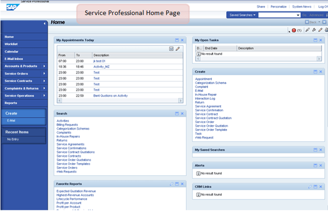Click E-Mail under Create in the sidebar
Image resolution: width=328 pixels, height=211 pixels.
tap(11, 120)
